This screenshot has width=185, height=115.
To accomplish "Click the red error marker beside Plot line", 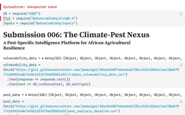I will (x=1, y=18).
